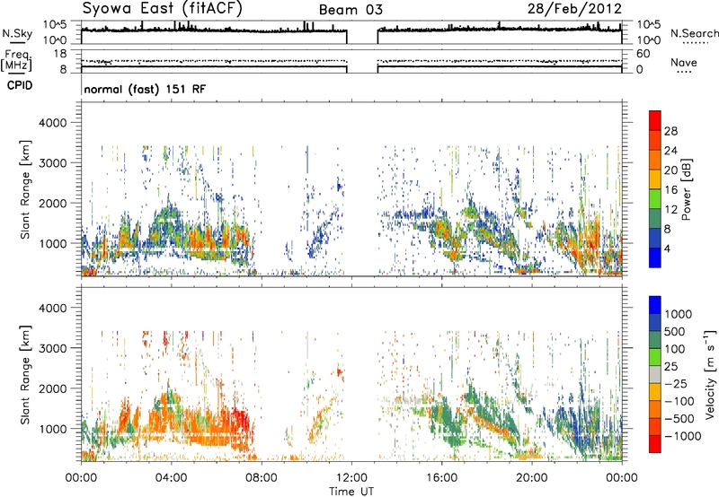Click the '1000' tick on Velocity color bar
Viewport: 719px width, 497px height.
pyautogui.click(x=679, y=314)
